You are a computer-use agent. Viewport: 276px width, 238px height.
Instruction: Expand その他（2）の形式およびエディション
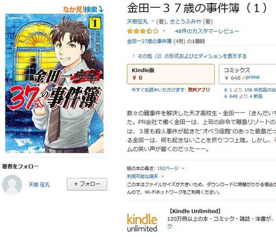[190, 56]
